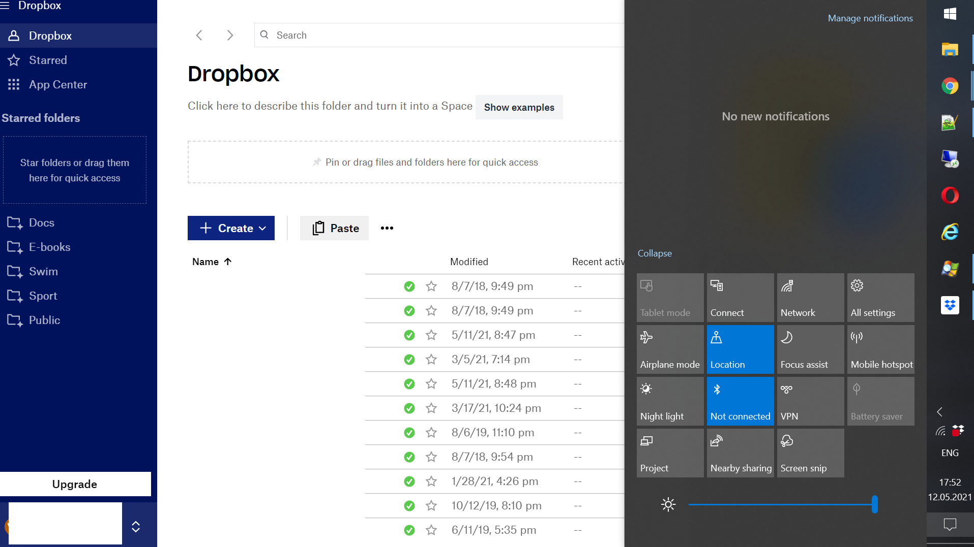Open the Project quick action tile
Viewport: 974px width, 547px height.
click(x=670, y=453)
